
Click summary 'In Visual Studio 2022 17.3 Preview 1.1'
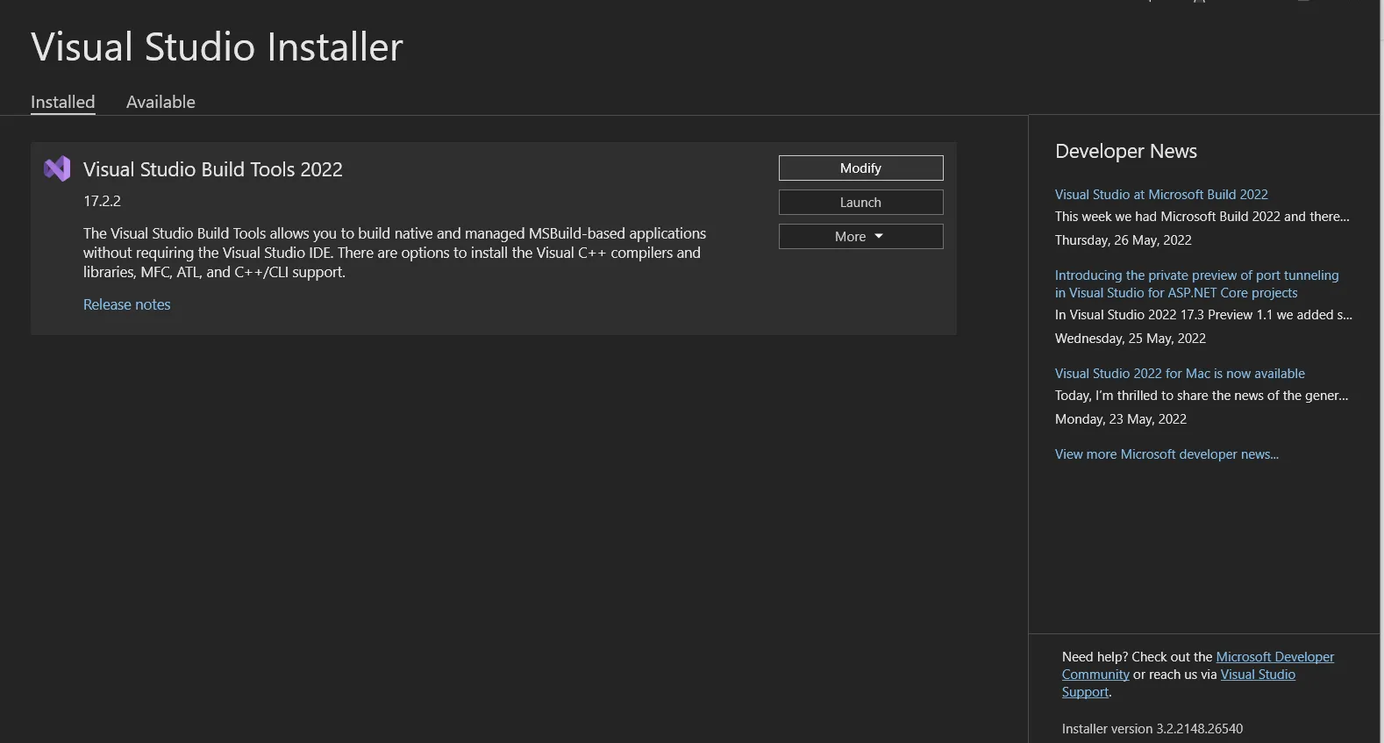click(1203, 315)
